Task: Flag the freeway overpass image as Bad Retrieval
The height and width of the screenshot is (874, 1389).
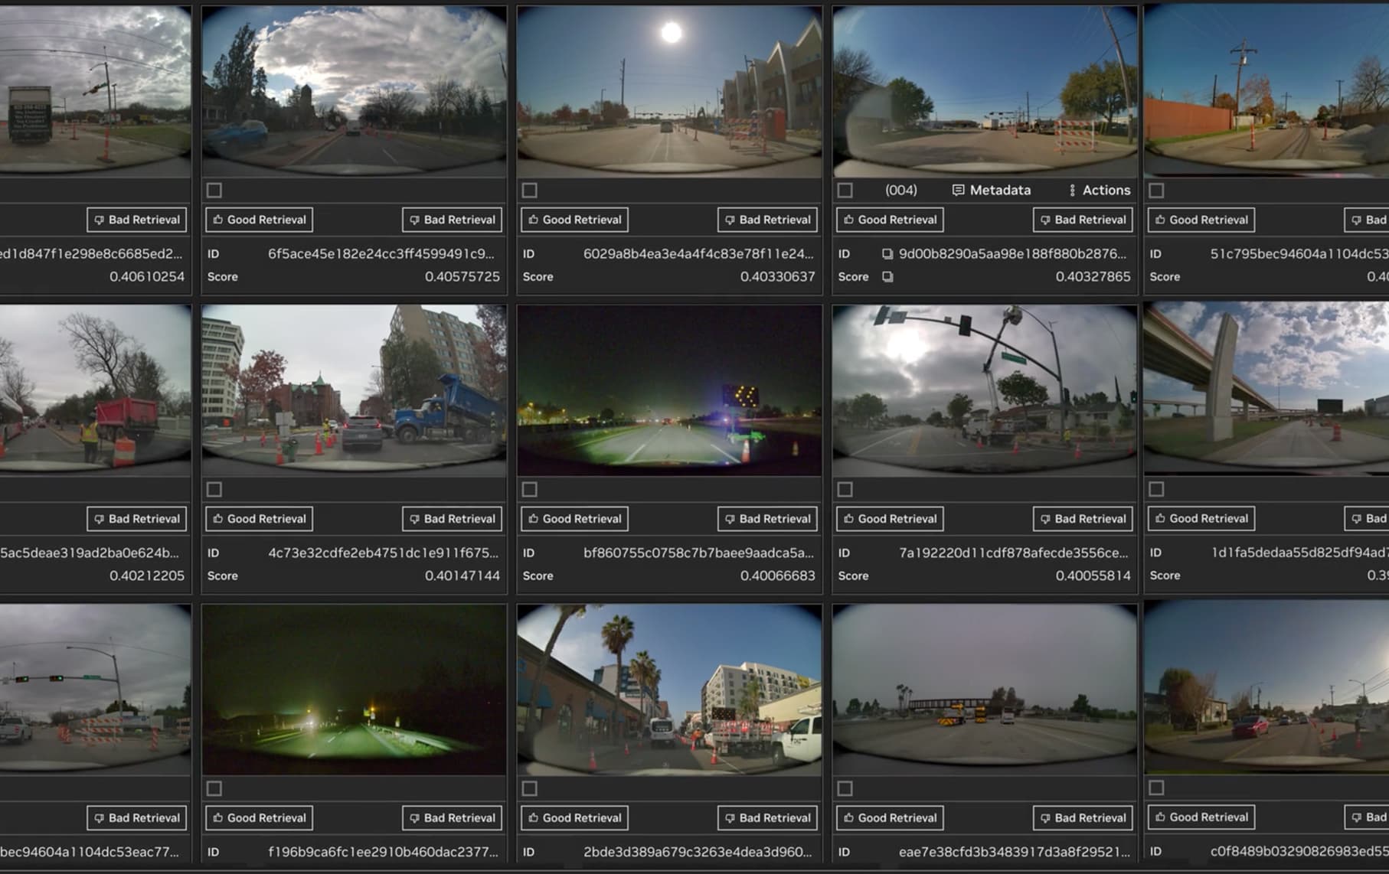Action: (1371, 518)
